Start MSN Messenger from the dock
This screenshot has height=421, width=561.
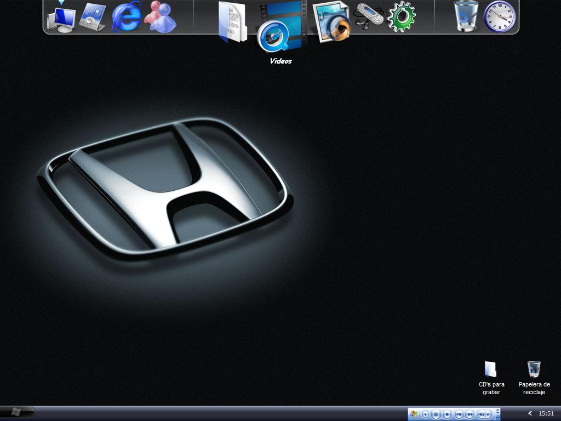[160, 17]
